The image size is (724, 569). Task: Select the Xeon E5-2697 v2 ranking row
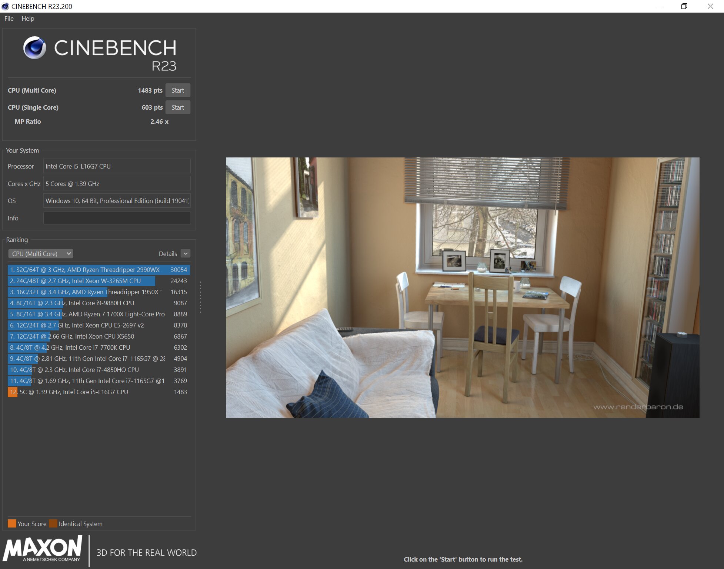[x=99, y=325]
